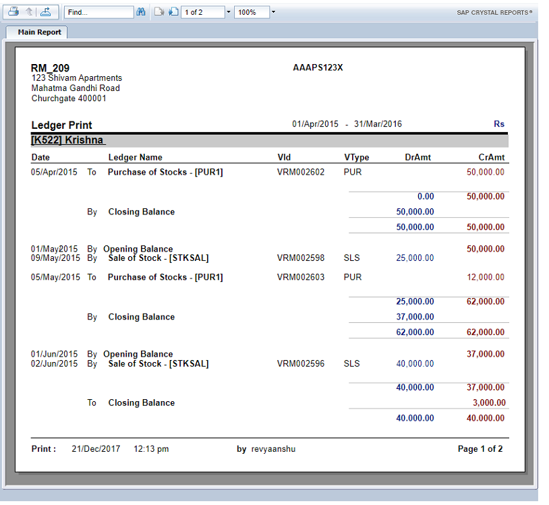Click the Find text field
Viewport: 549px width, 505px height.
98,12
